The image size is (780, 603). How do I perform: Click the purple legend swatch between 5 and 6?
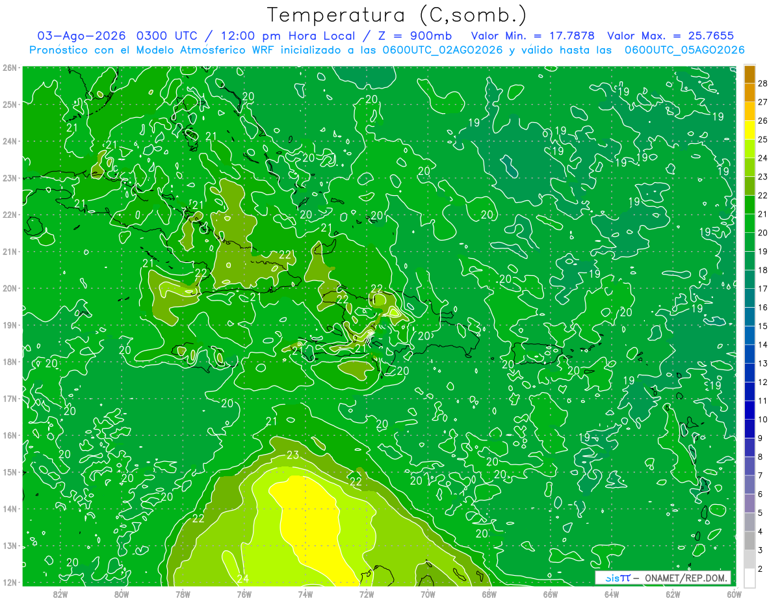[750, 503]
